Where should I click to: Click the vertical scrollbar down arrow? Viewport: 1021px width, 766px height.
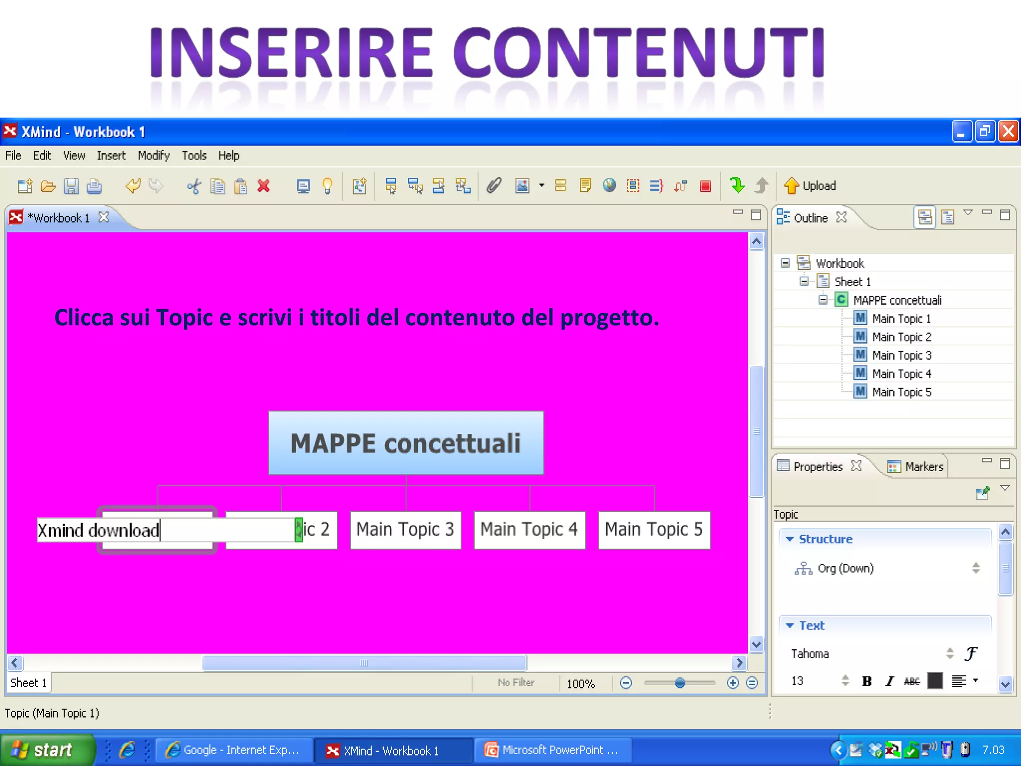coord(756,644)
